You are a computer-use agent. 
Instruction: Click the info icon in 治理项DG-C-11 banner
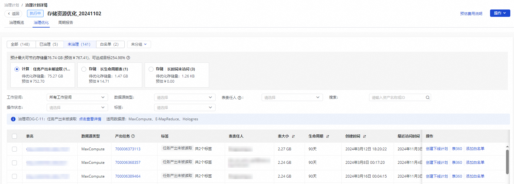[x=13, y=119]
